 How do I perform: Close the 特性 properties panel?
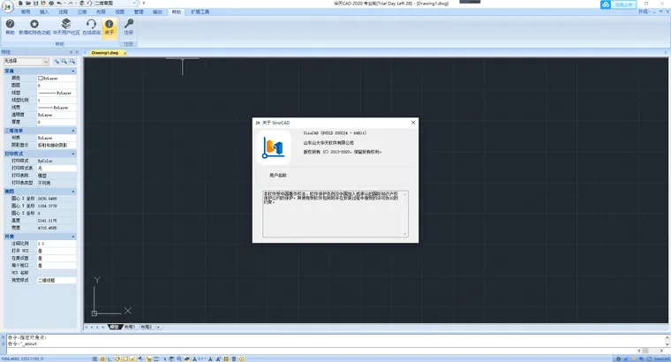click(77, 52)
